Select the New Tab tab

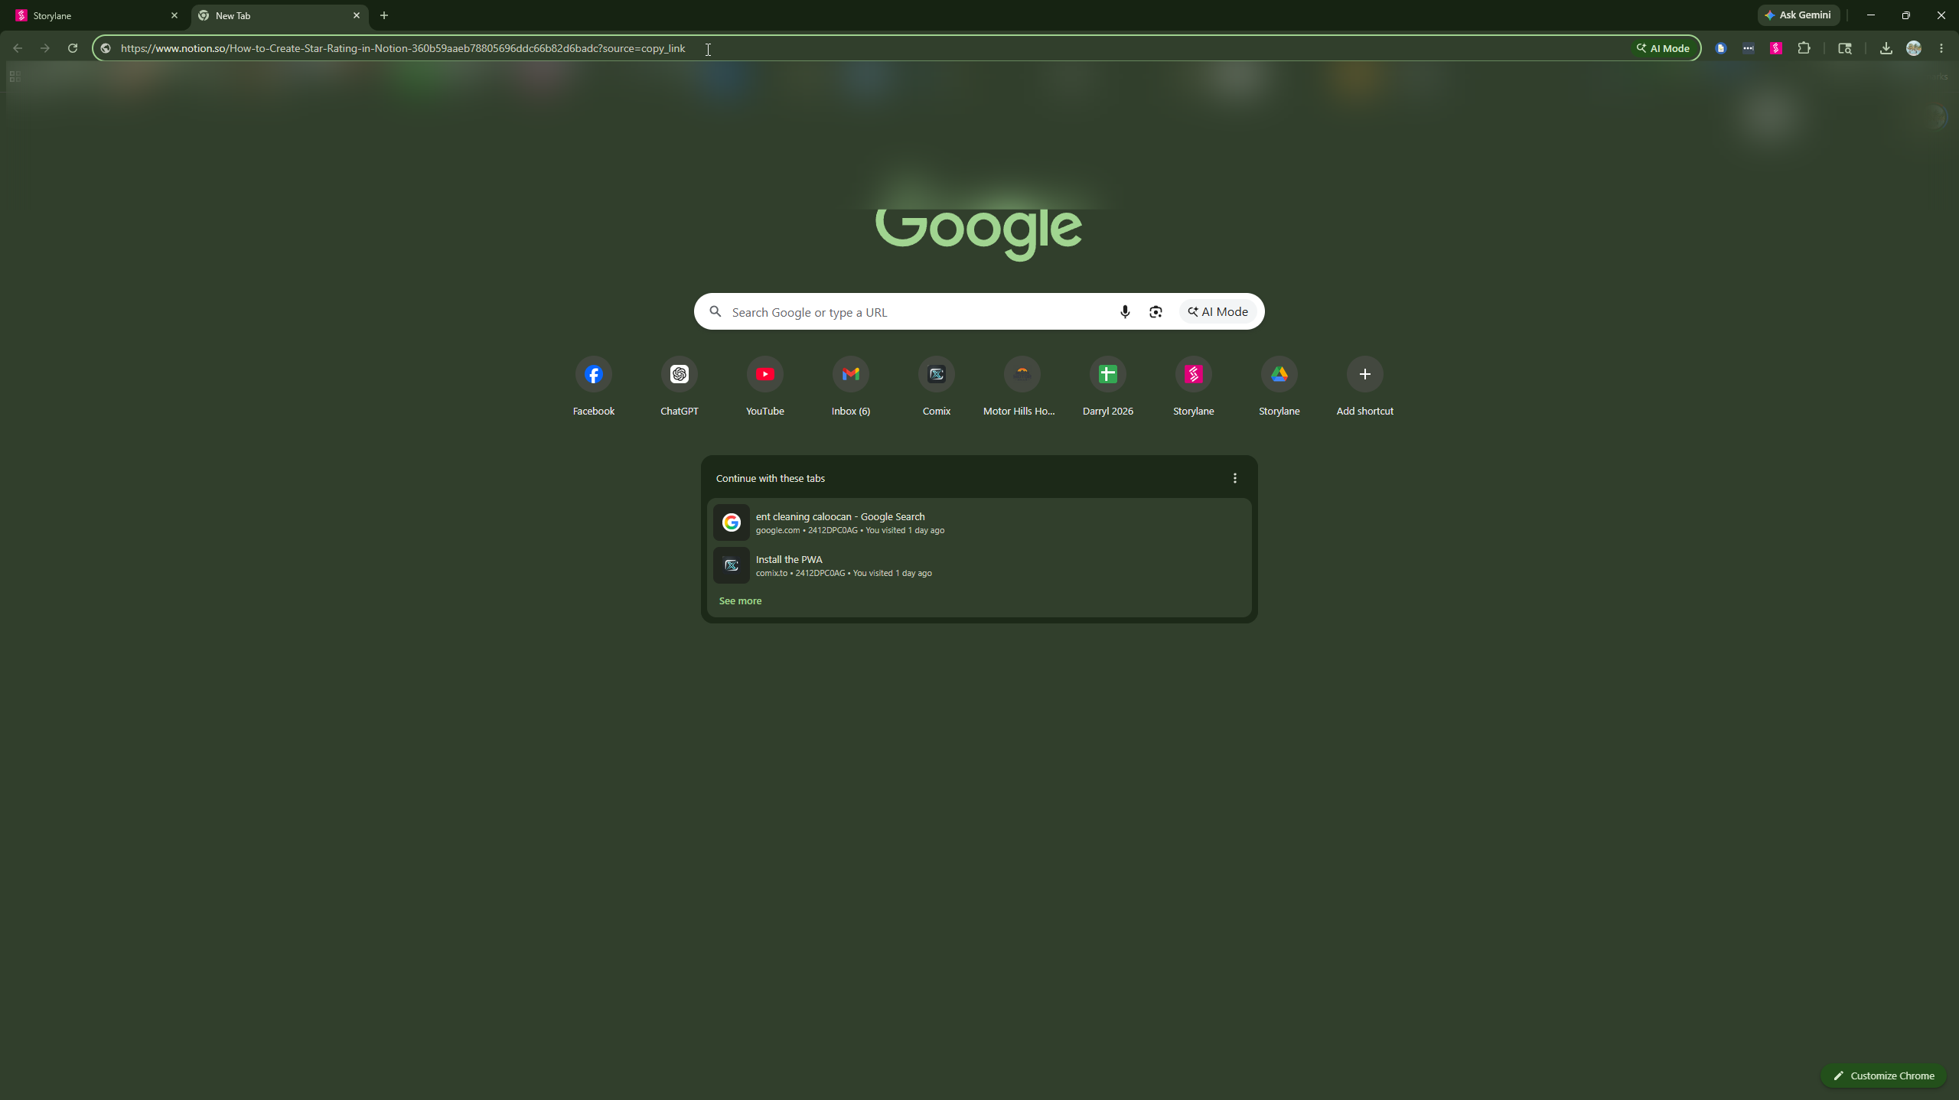279,15
